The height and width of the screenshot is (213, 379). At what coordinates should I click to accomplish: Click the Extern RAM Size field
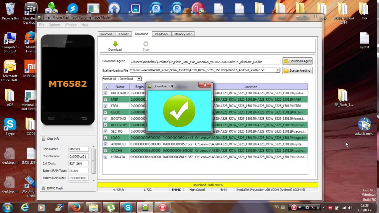(x=78, y=178)
